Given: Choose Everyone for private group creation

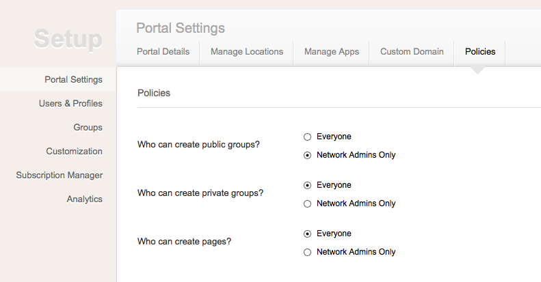Looking at the screenshot, I should pyautogui.click(x=308, y=185).
